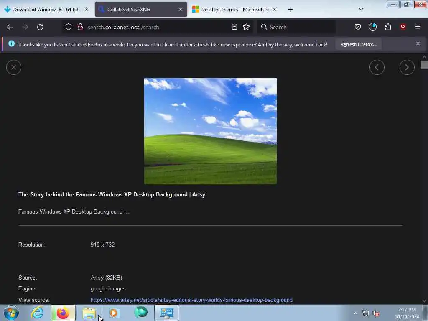
Task: Open the Control Panel taskbar icon
Action: [167, 313]
